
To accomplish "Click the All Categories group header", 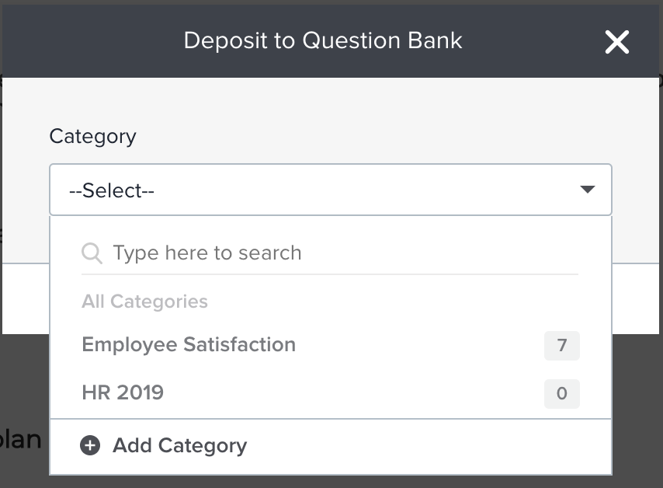I will (x=144, y=302).
